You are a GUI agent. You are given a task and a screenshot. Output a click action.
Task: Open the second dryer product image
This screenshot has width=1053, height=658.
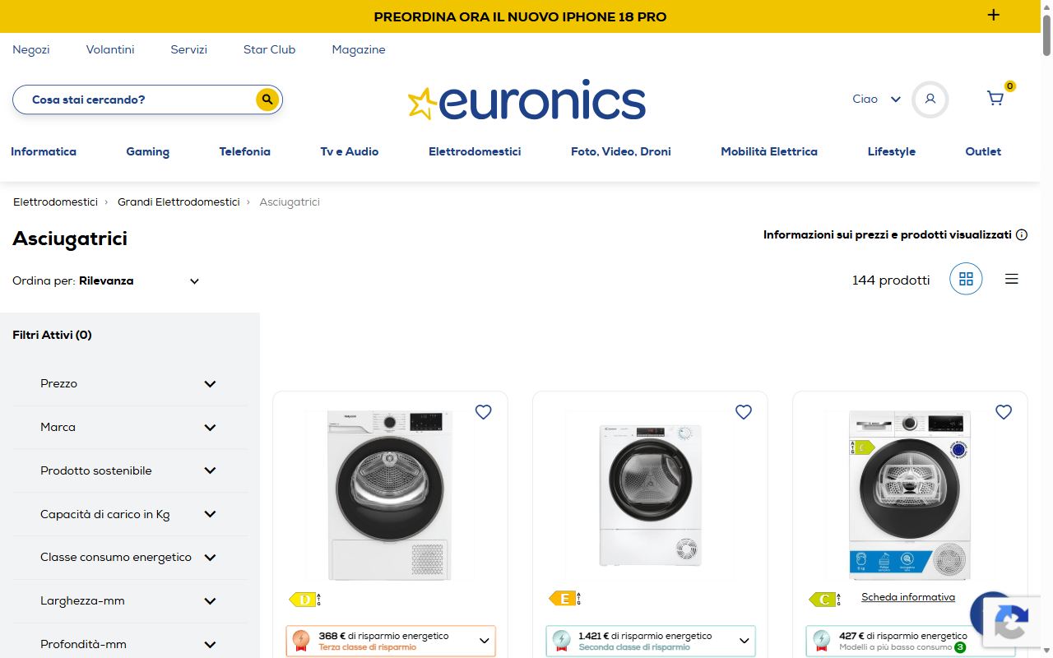coord(650,494)
